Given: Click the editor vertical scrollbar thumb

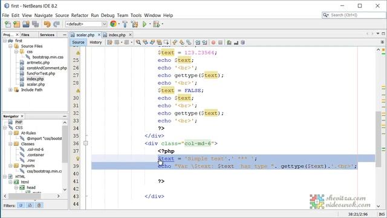Looking at the screenshot, I should [x=379, y=139].
